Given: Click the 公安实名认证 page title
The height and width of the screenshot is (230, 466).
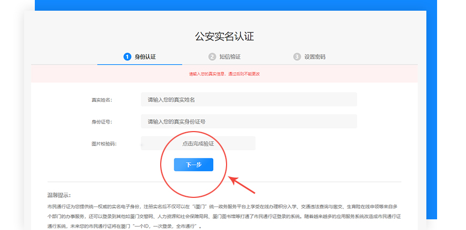Looking at the screenshot, I should click(224, 36).
